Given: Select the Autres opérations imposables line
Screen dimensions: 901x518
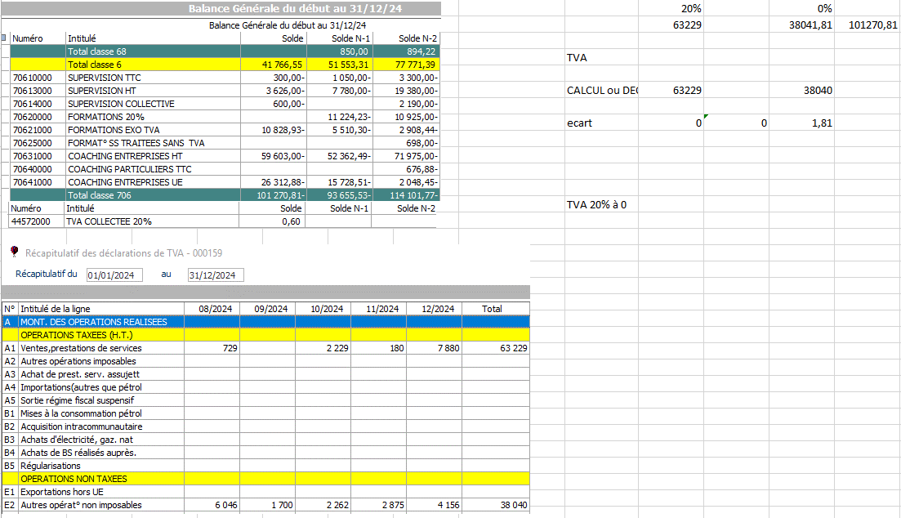Looking at the screenshot, I should pyautogui.click(x=265, y=361).
